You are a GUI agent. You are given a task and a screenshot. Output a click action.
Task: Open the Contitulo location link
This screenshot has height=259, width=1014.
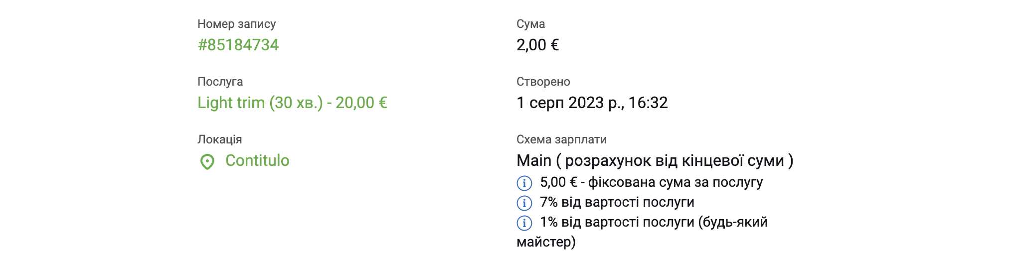257,160
